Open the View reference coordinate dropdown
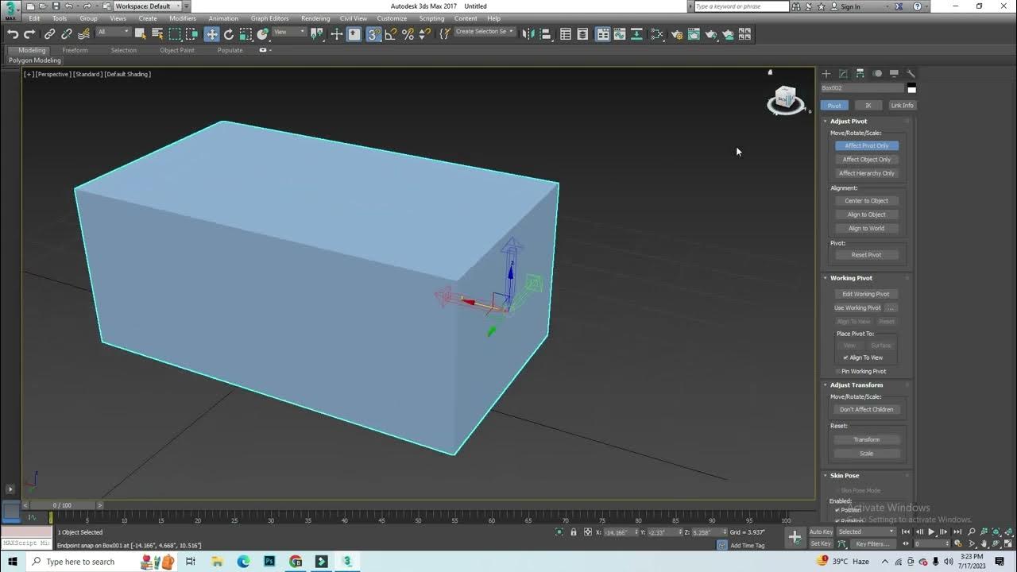 [x=289, y=33]
